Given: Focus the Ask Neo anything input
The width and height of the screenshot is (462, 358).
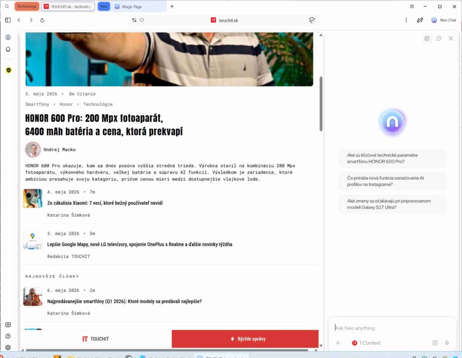Looking at the screenshot, I should (x=392, y=328).
